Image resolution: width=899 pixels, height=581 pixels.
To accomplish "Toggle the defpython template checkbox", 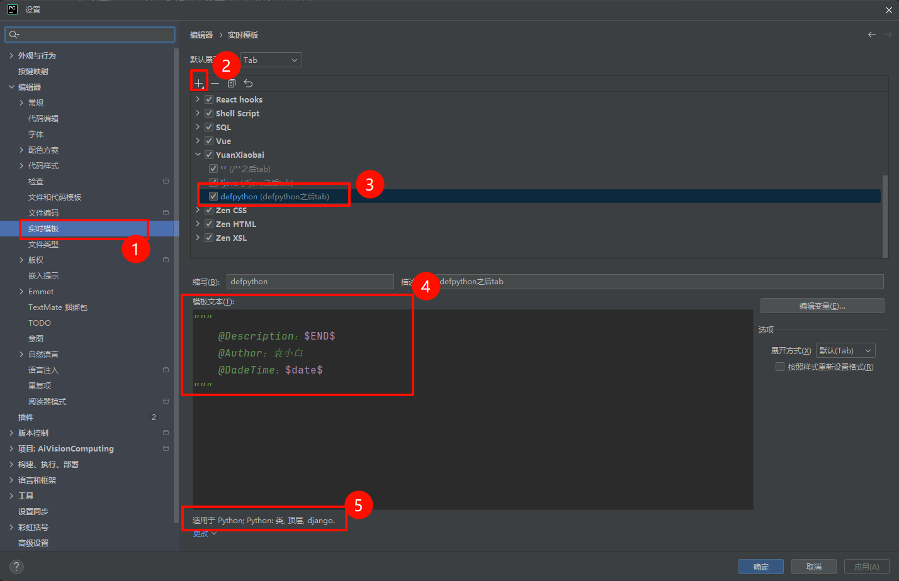I will click(x=213, y=196).
